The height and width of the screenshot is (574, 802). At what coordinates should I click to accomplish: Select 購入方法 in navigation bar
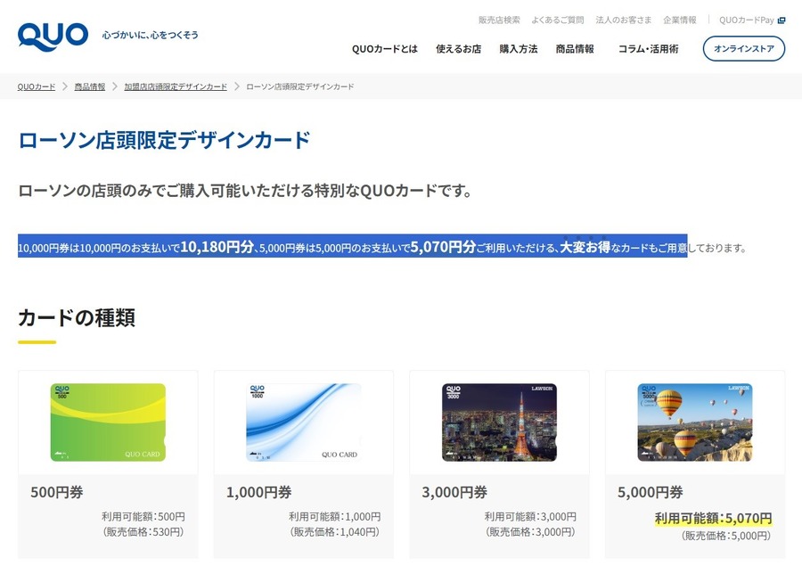tap(519, 49)
